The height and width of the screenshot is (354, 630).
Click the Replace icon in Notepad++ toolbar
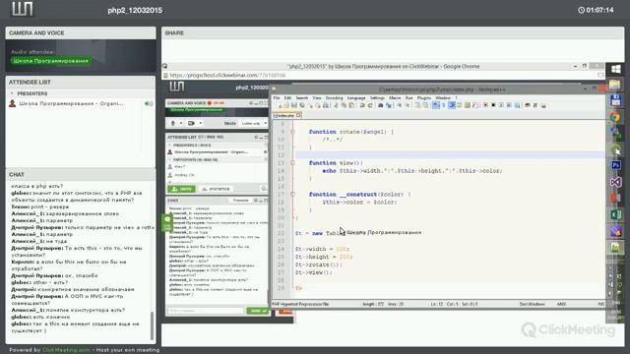click(x=389, y=105)
